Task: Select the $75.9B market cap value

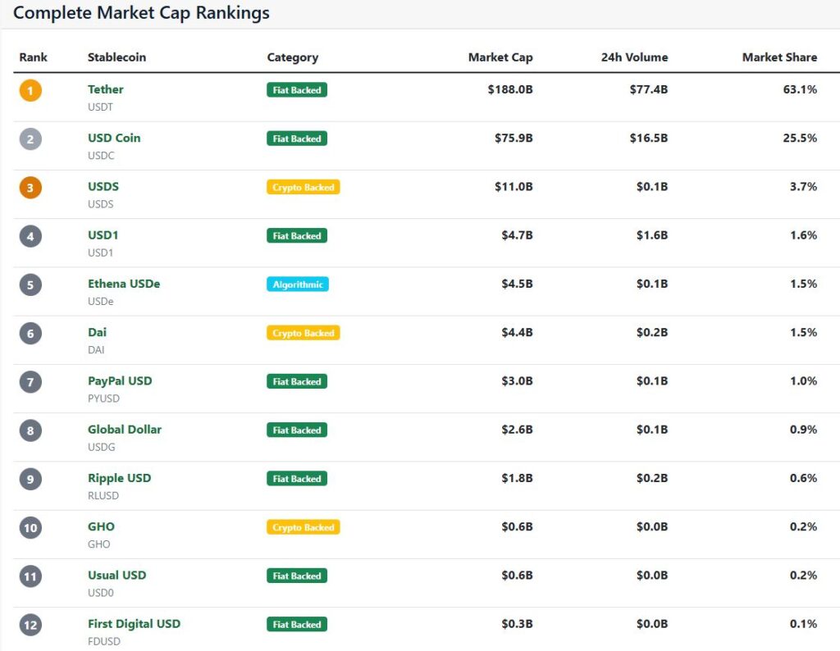Action: pyautogui.click(x=514, y=138)
